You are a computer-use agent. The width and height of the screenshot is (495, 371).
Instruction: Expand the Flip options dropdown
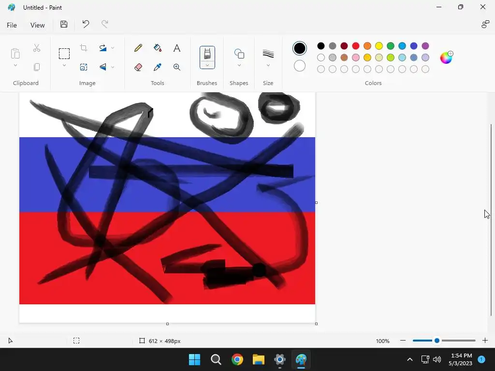pos(113,67)
